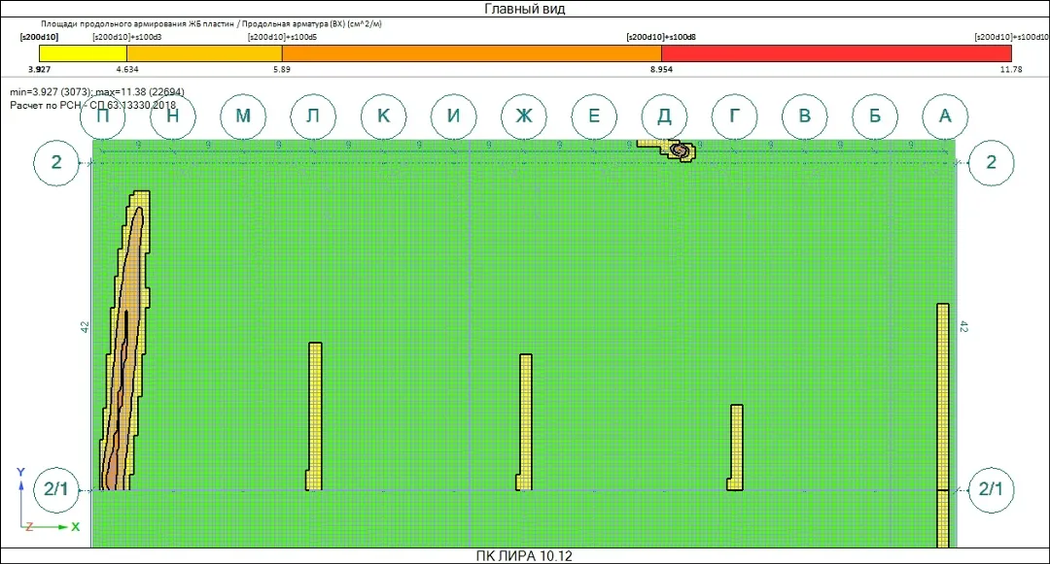The height and width of the screenshot is (564, 1050).
Task: Click the axis bubble labeled Д
Action: [x=664, y=116]
